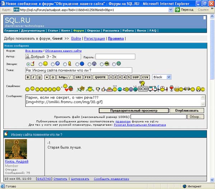Insert the beer mug smiley
215x189 pixels.
click(177, 89)
